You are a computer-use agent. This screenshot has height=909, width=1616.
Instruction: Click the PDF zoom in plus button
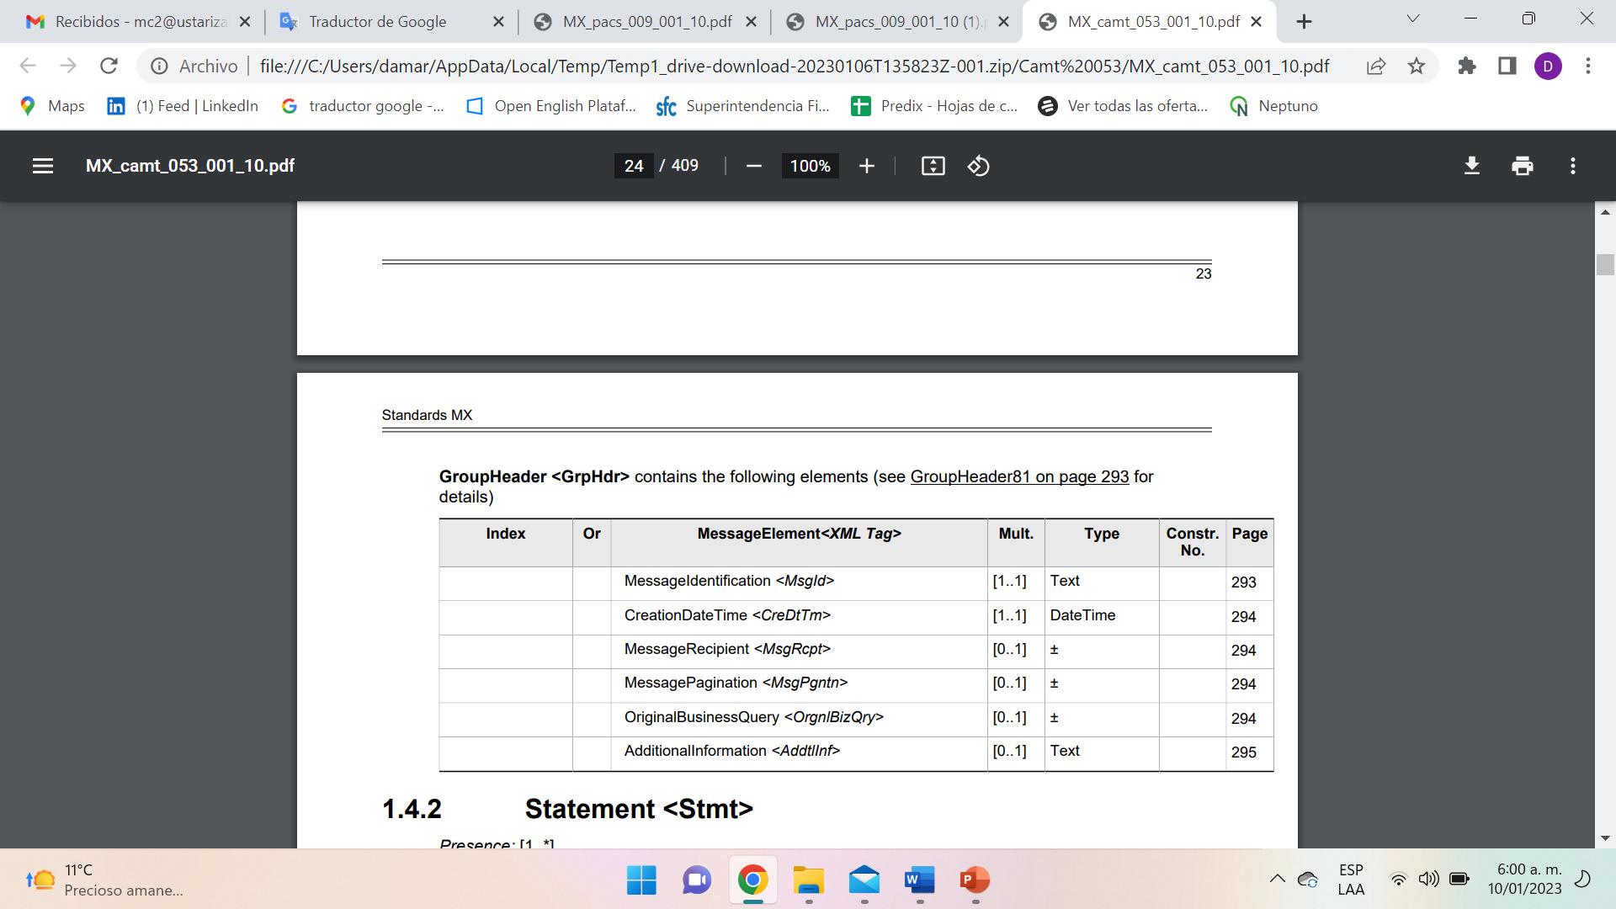click(866, 166)
